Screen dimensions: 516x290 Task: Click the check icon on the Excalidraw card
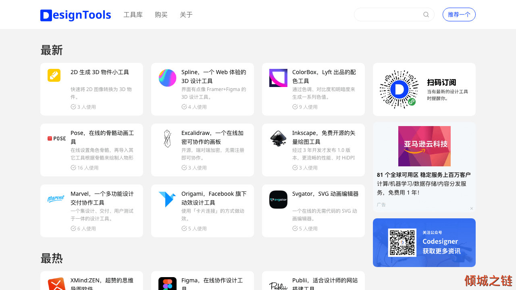click(184, 168)
